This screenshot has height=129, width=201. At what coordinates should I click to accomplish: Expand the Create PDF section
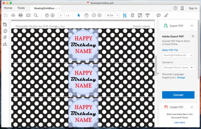[x=192, y=107]
